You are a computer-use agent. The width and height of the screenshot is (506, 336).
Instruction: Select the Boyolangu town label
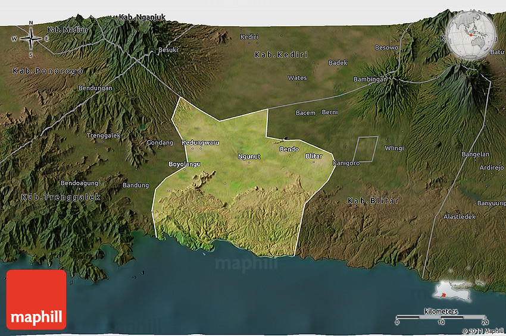click(x=185, y=164)
